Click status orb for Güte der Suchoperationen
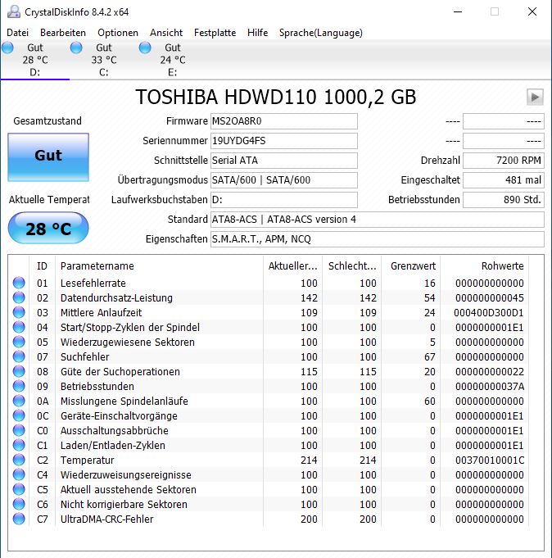The height and width of the screenshot is (558, 552). pyautogui.click(x=19, y=371)
